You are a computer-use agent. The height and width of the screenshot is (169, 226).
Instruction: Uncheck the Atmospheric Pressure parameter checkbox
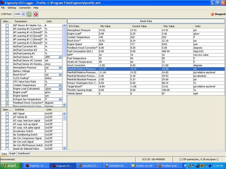click(7, 68)
